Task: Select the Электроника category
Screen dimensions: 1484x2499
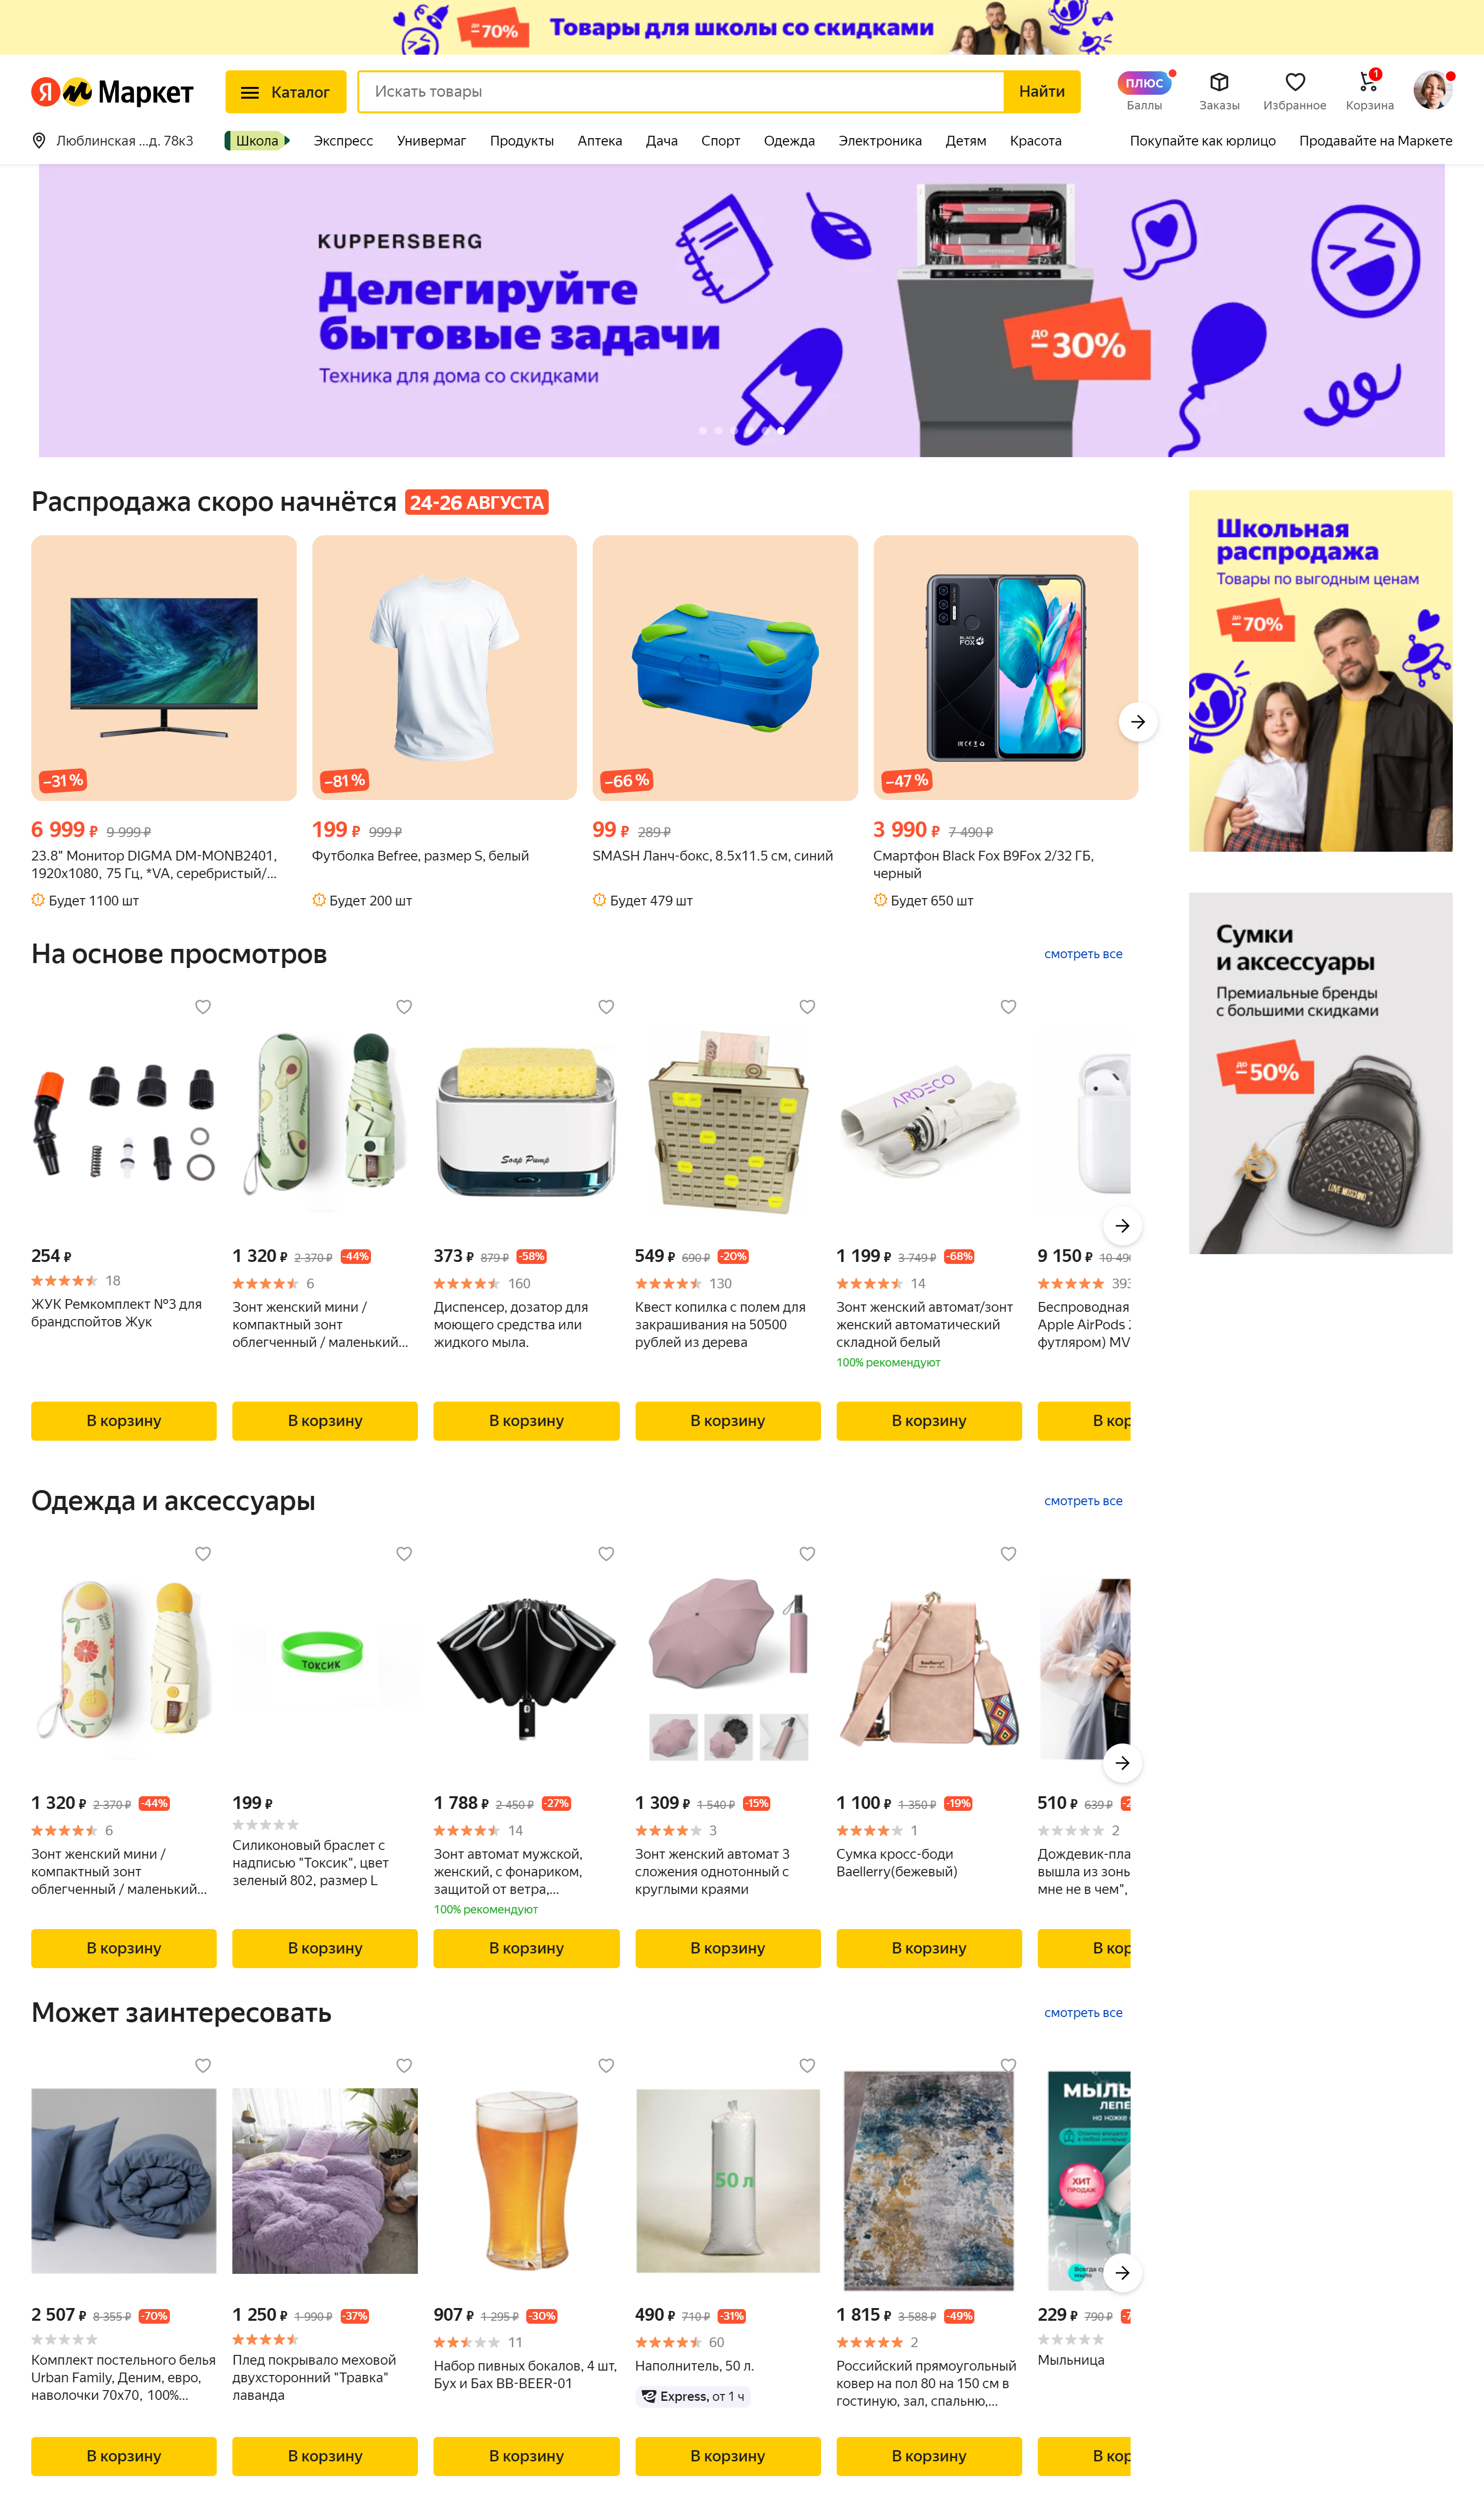Action: (880, 141)
